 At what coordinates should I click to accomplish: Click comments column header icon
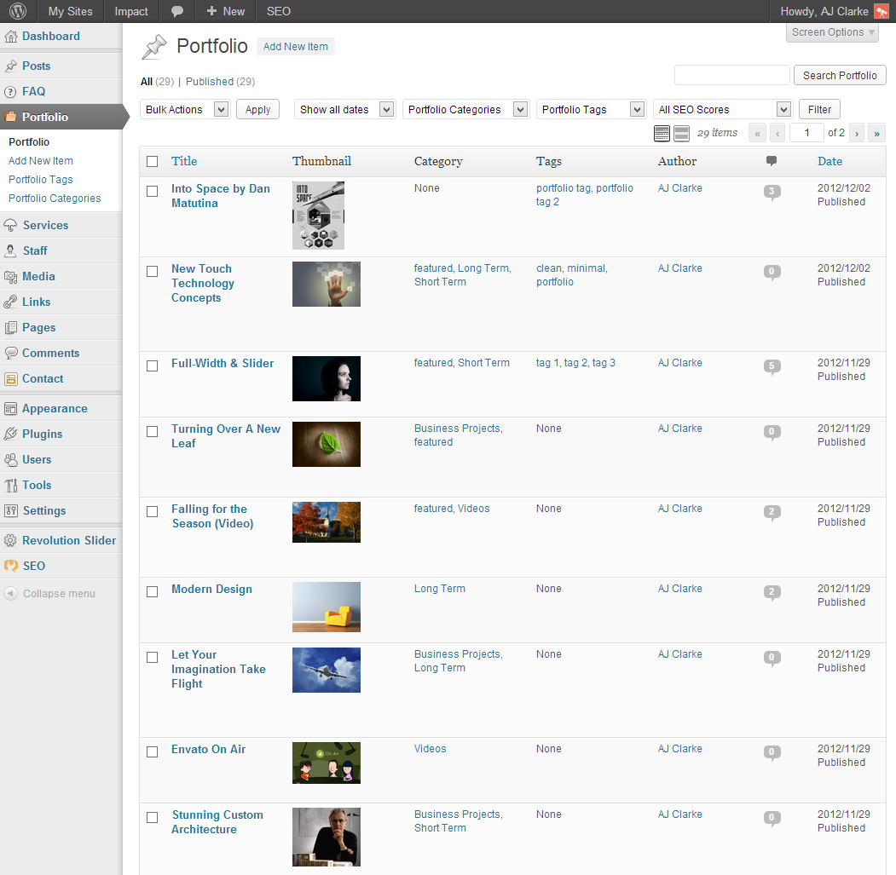(x=772, y=161)
